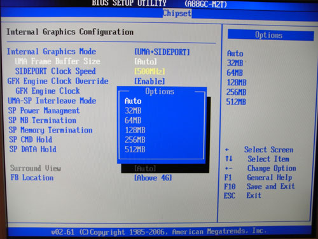Viewport: 318px width, 239px height.
Task: Select UMA Frame Buffer Size row
Action: (x=57, y=61)
